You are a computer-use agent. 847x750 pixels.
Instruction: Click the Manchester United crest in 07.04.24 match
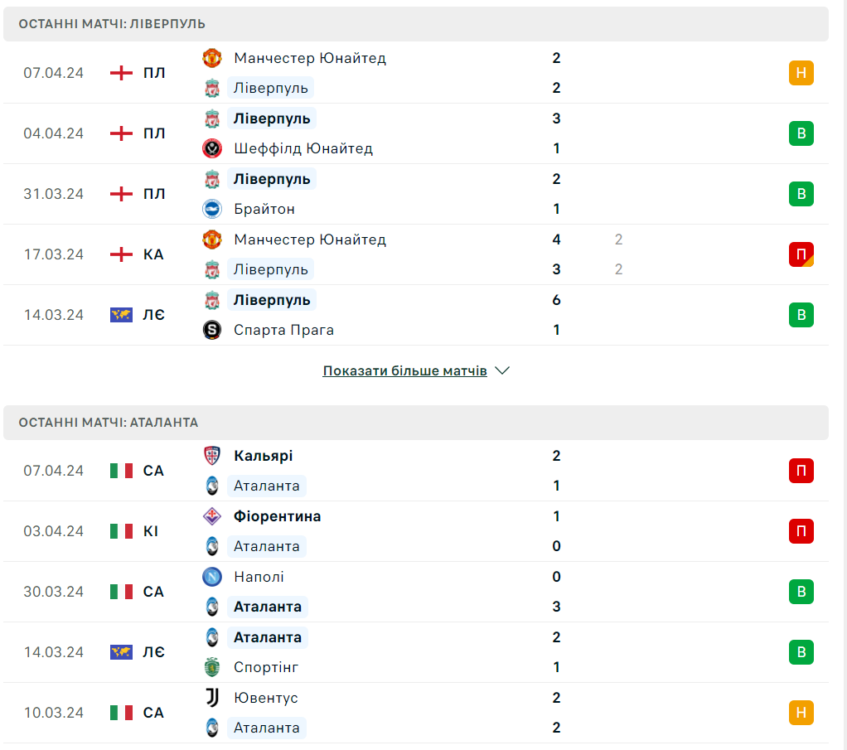pyautogui.click(x=212, y=58)
